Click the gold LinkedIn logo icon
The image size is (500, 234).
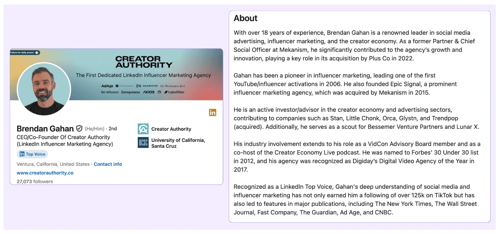(213, 112)
